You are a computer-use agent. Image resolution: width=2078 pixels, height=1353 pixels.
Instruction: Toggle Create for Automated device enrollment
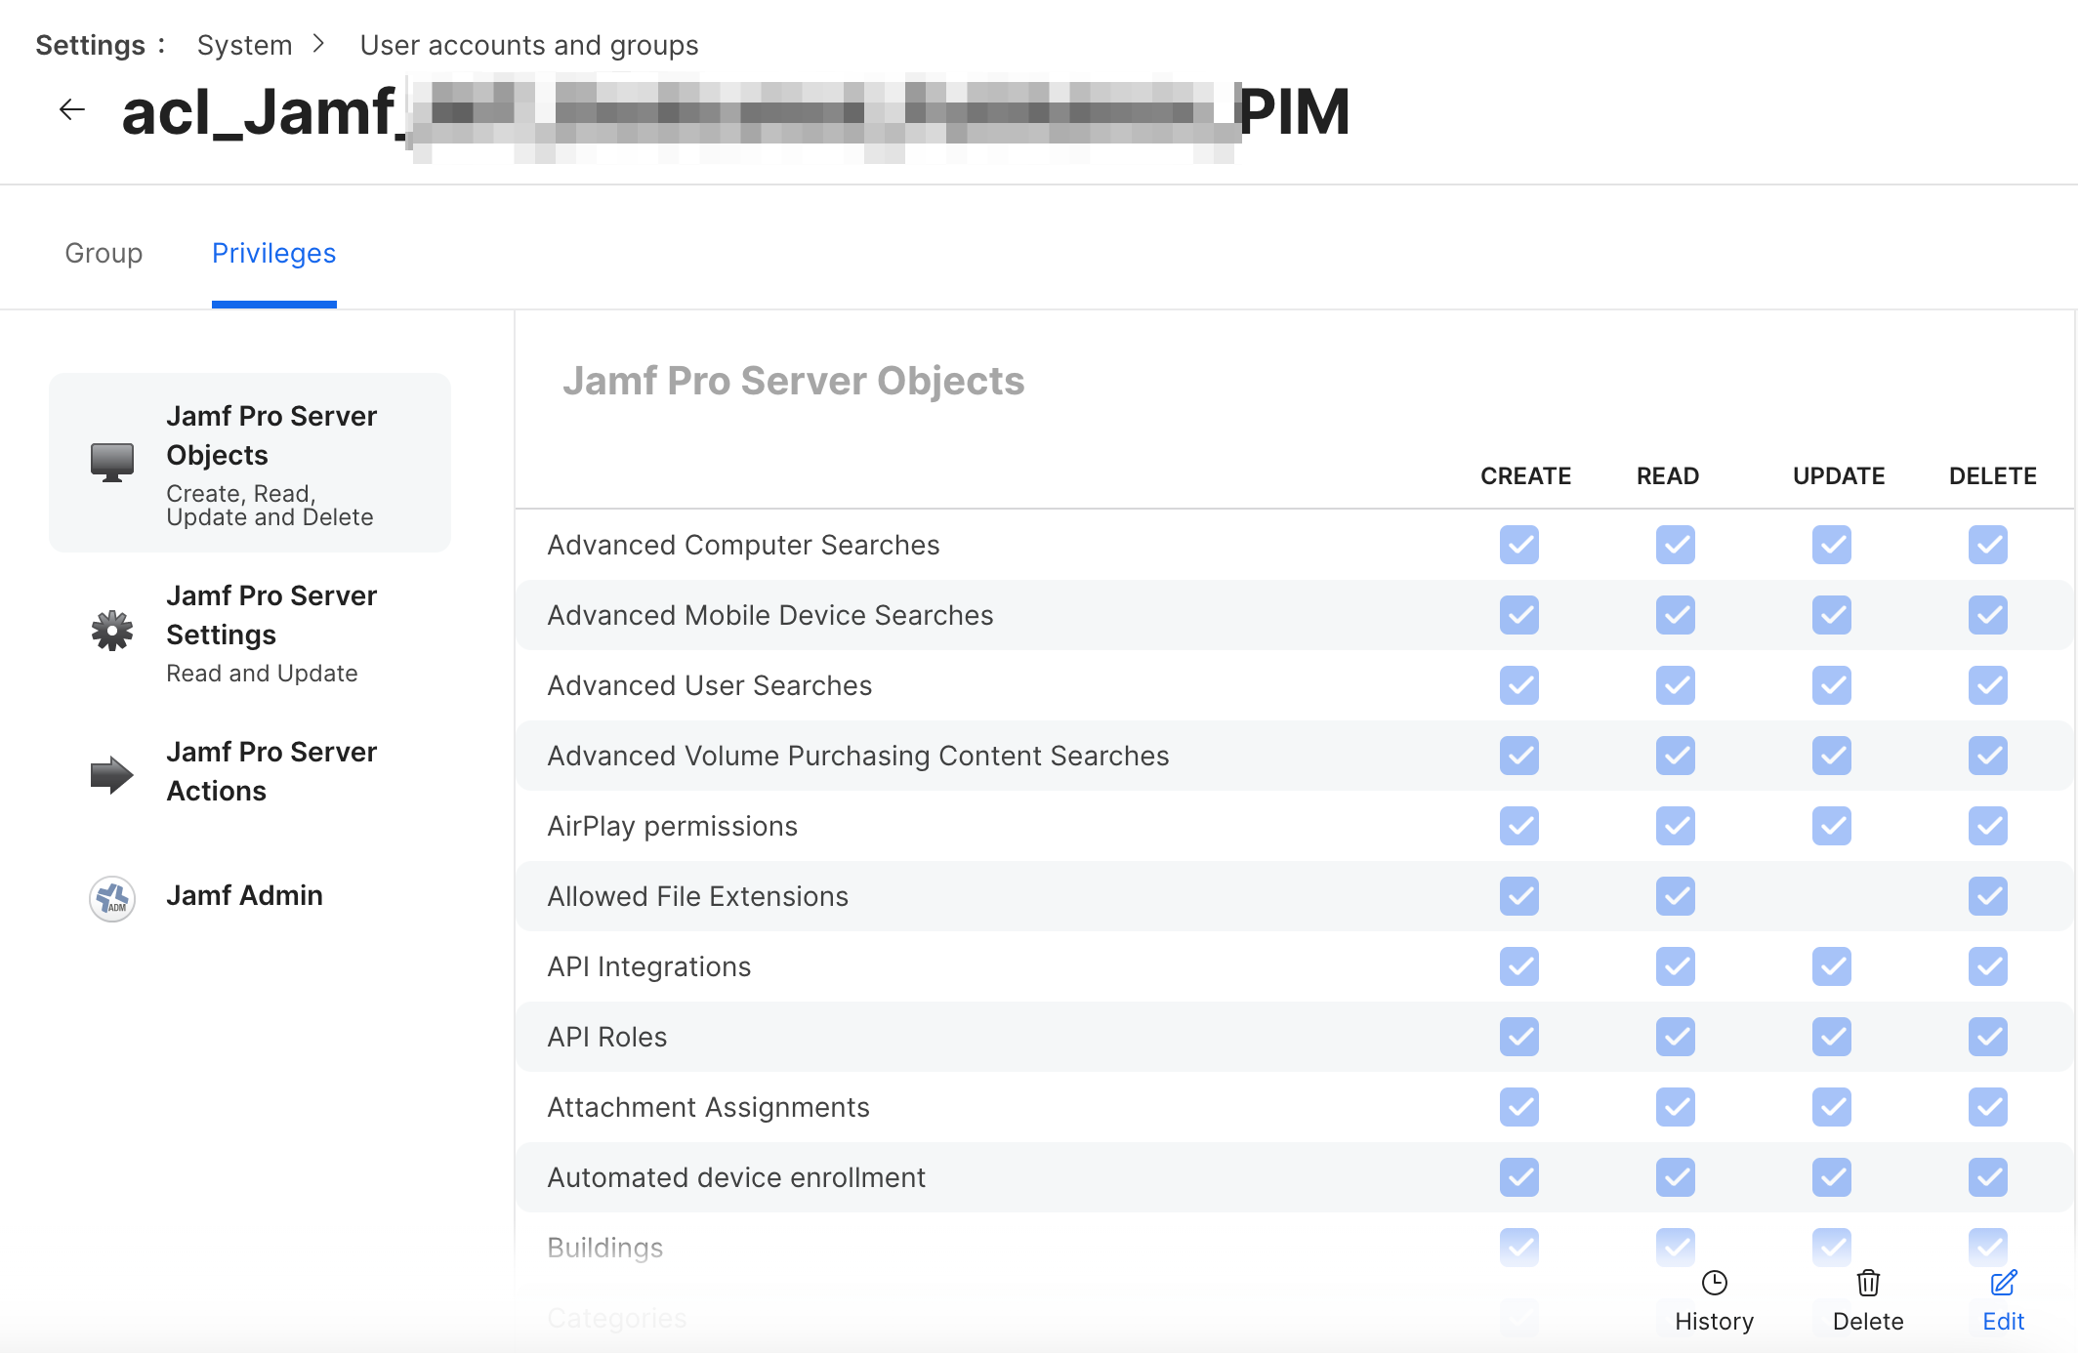point(1519,1177)
